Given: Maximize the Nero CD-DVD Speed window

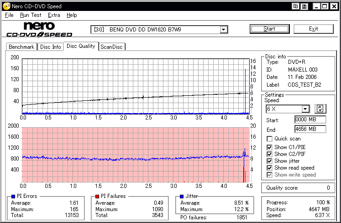Looking at the screenshot, I should point(325,6).
